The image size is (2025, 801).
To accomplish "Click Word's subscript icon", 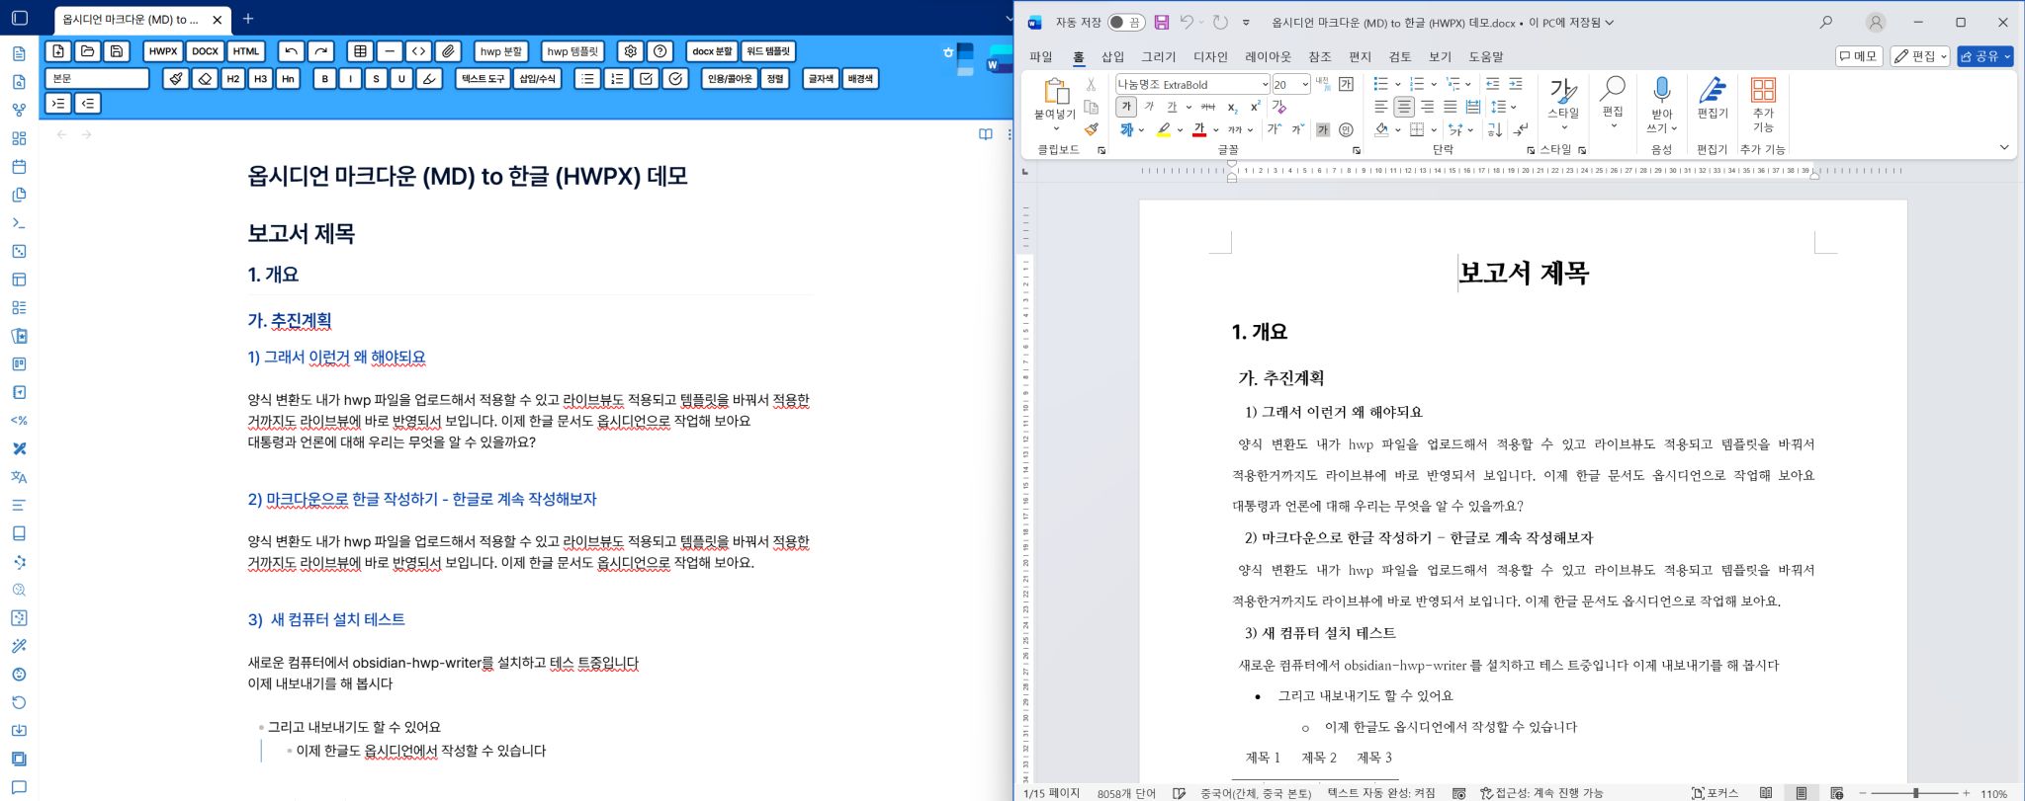I will [1232, 107].
